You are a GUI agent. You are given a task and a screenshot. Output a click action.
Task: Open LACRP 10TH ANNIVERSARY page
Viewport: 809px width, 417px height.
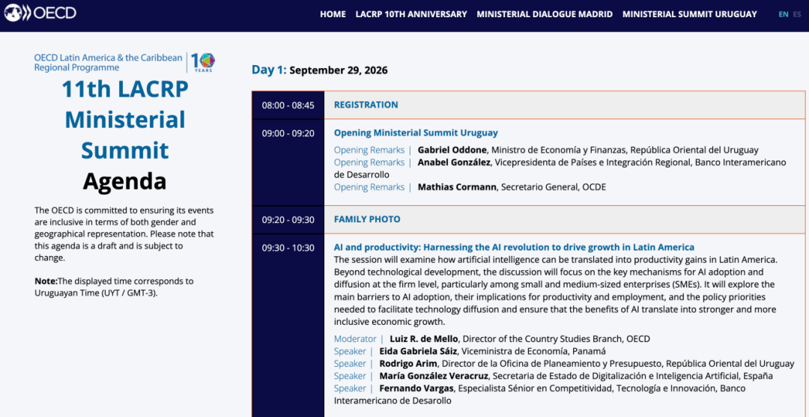pyautogui.click(x=411, y=14)
